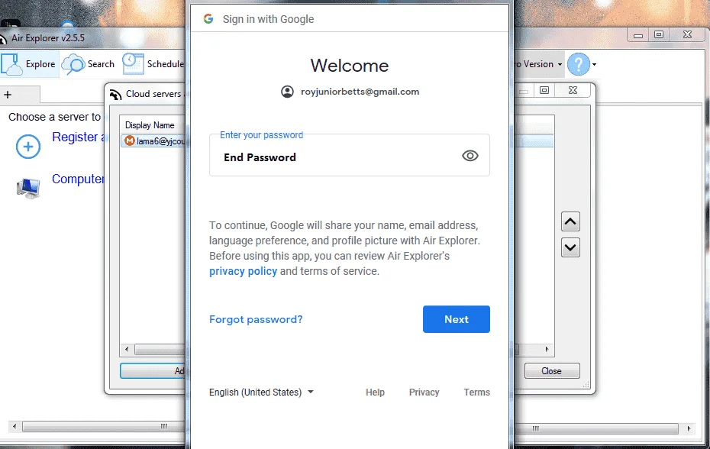Click the Next button in Google sign-in
Image resolution: width=710 pixels, height=449 pixels.
click(456, 319)
